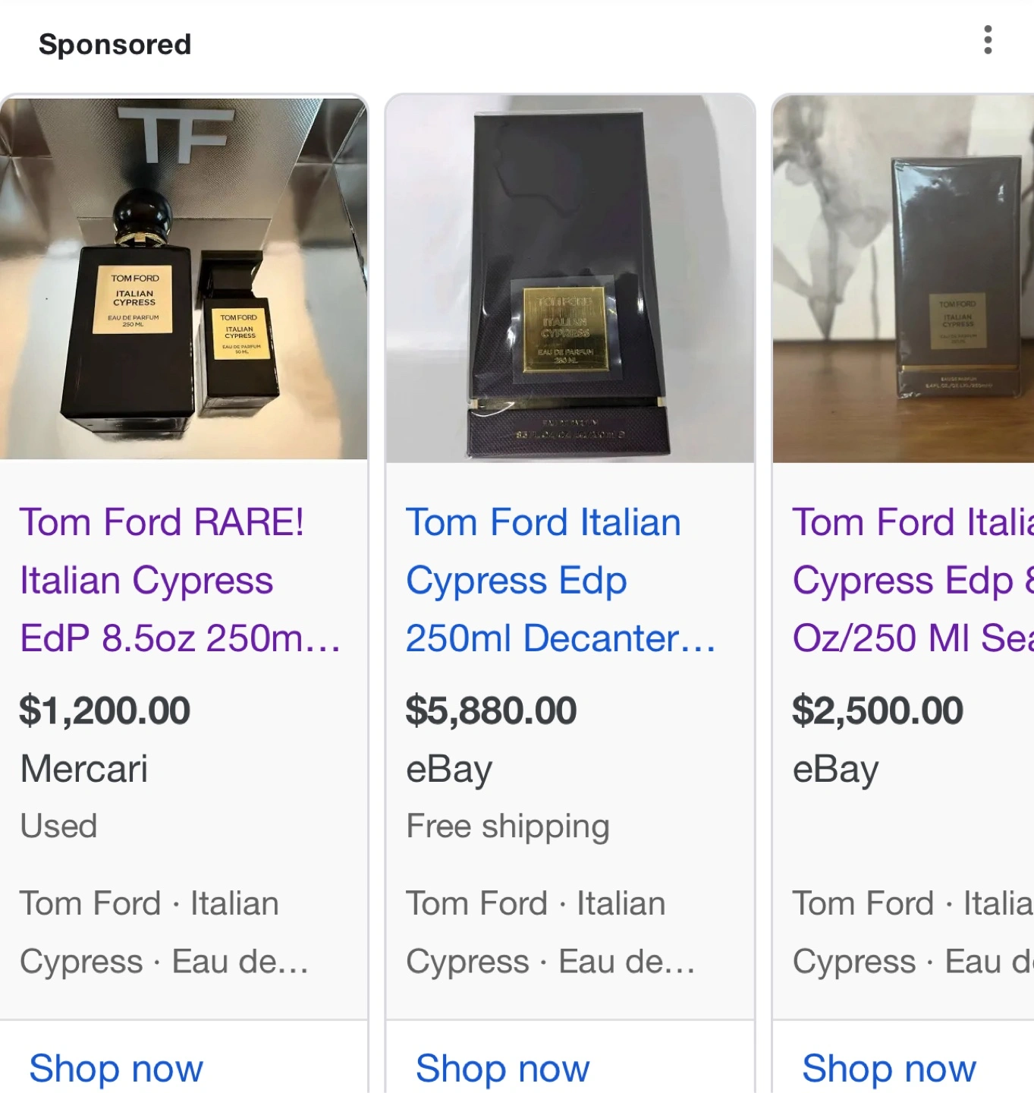Click the eBay seller under $5,880.00
Image resolution: width=1034 pixels, height=1093 pixels.
[x=449, y=770]
